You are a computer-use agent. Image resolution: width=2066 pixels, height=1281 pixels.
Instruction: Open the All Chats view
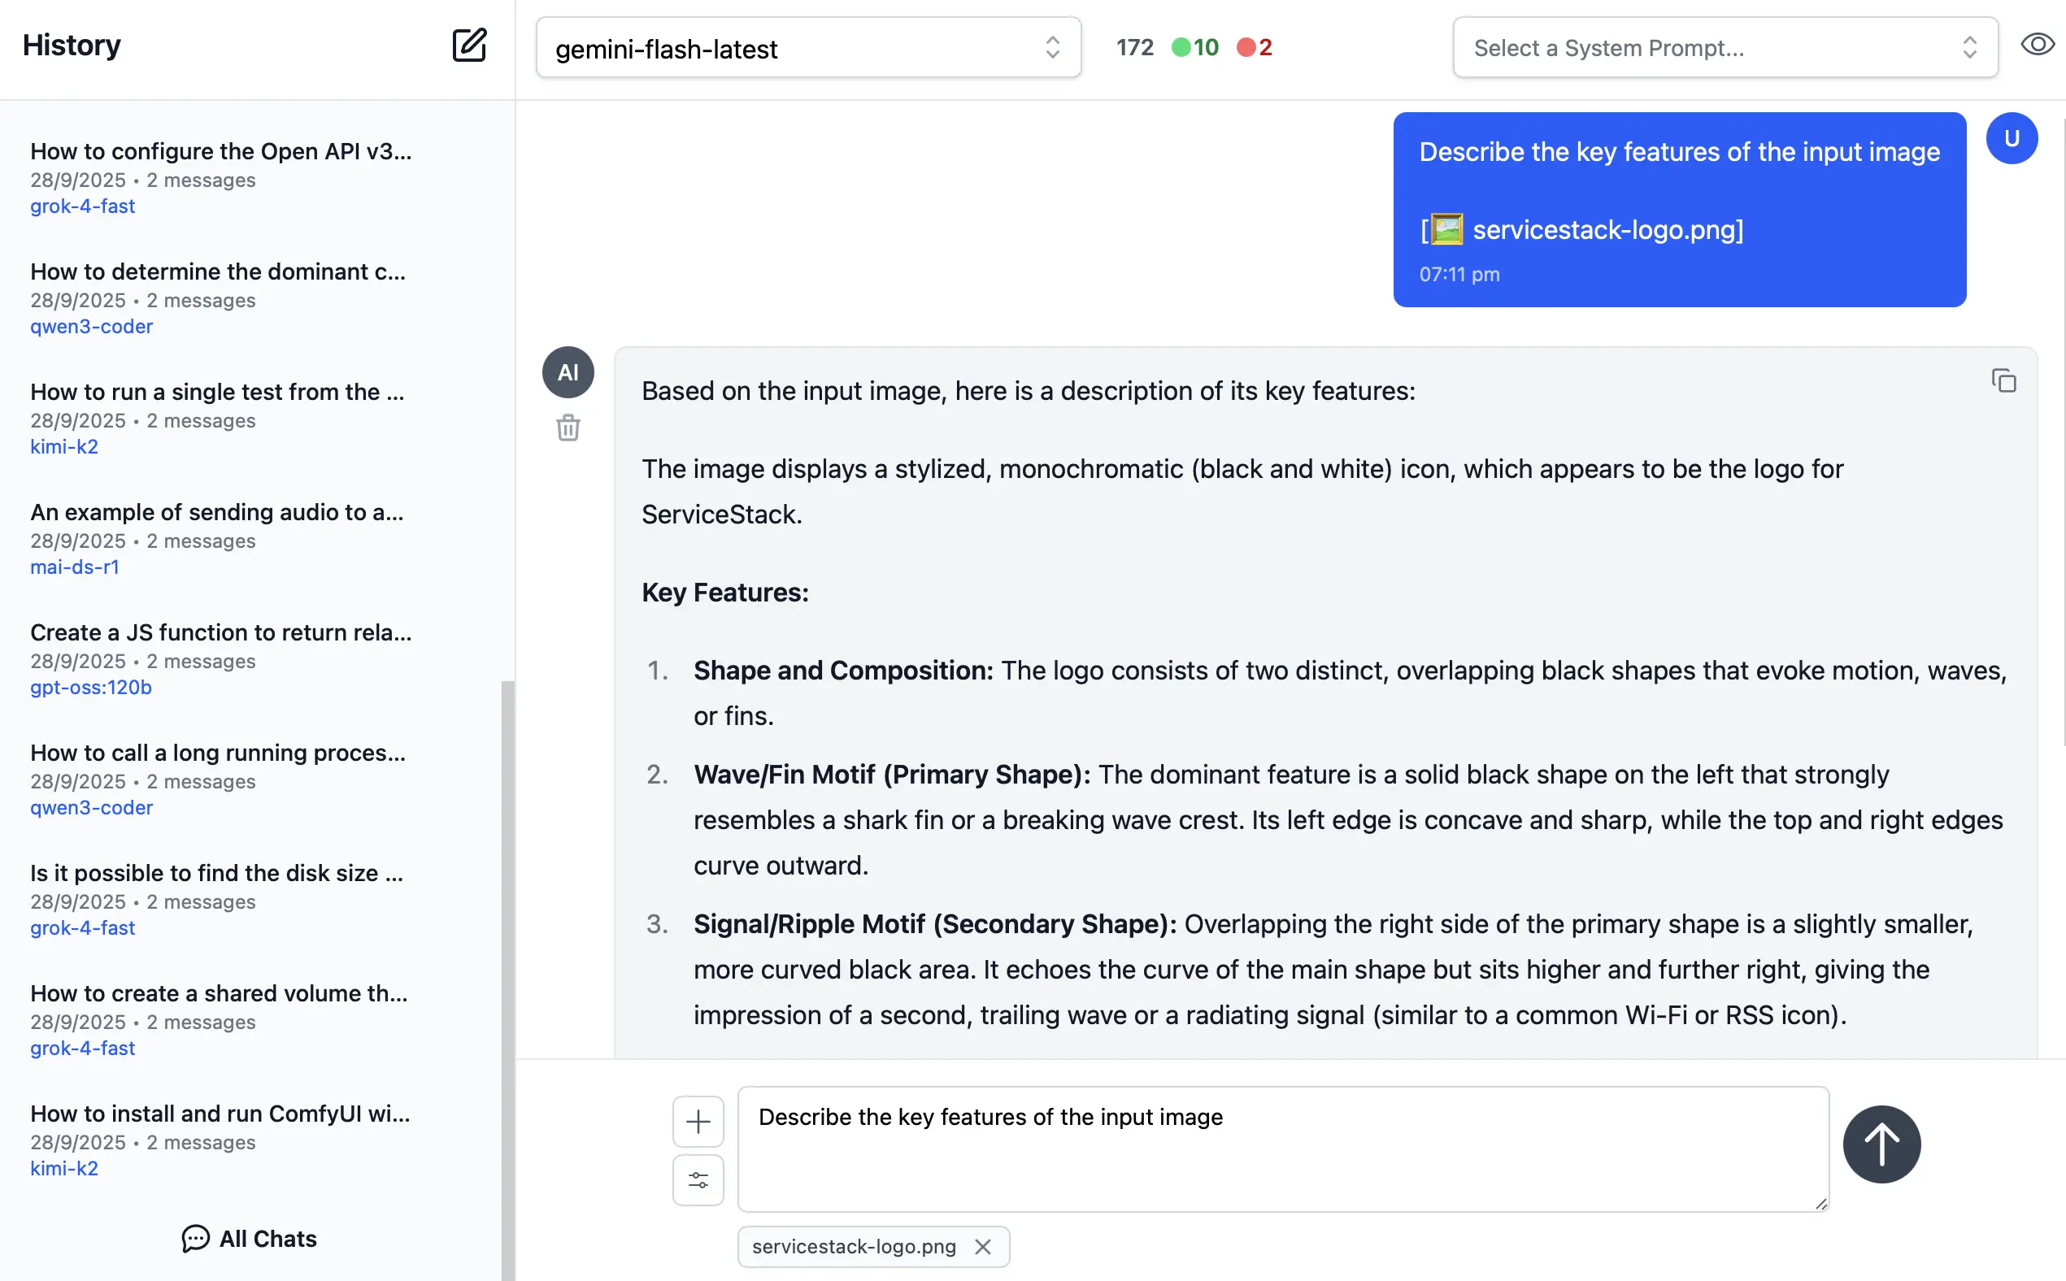click(250, 1239)
